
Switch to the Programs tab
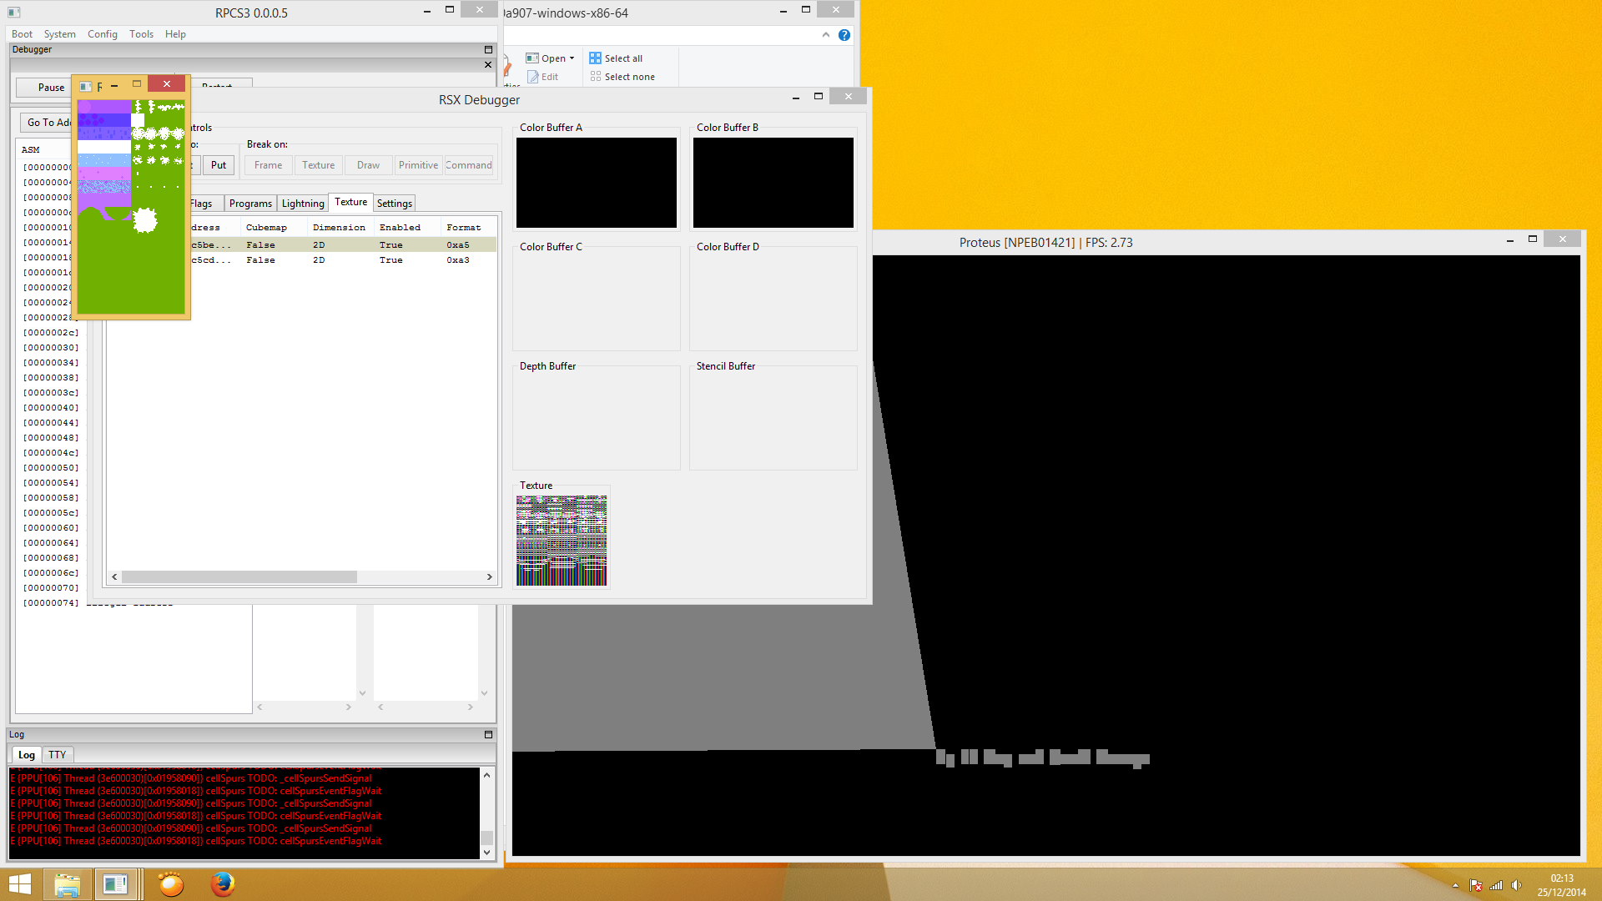pos(250,204)
